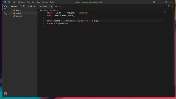Click the console.log(tokens) statement
The image size is (176, 99).
(58, 23)
